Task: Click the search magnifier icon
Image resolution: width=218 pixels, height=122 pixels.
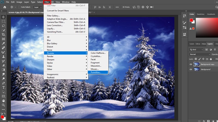Action: click(x=217, y=7)
